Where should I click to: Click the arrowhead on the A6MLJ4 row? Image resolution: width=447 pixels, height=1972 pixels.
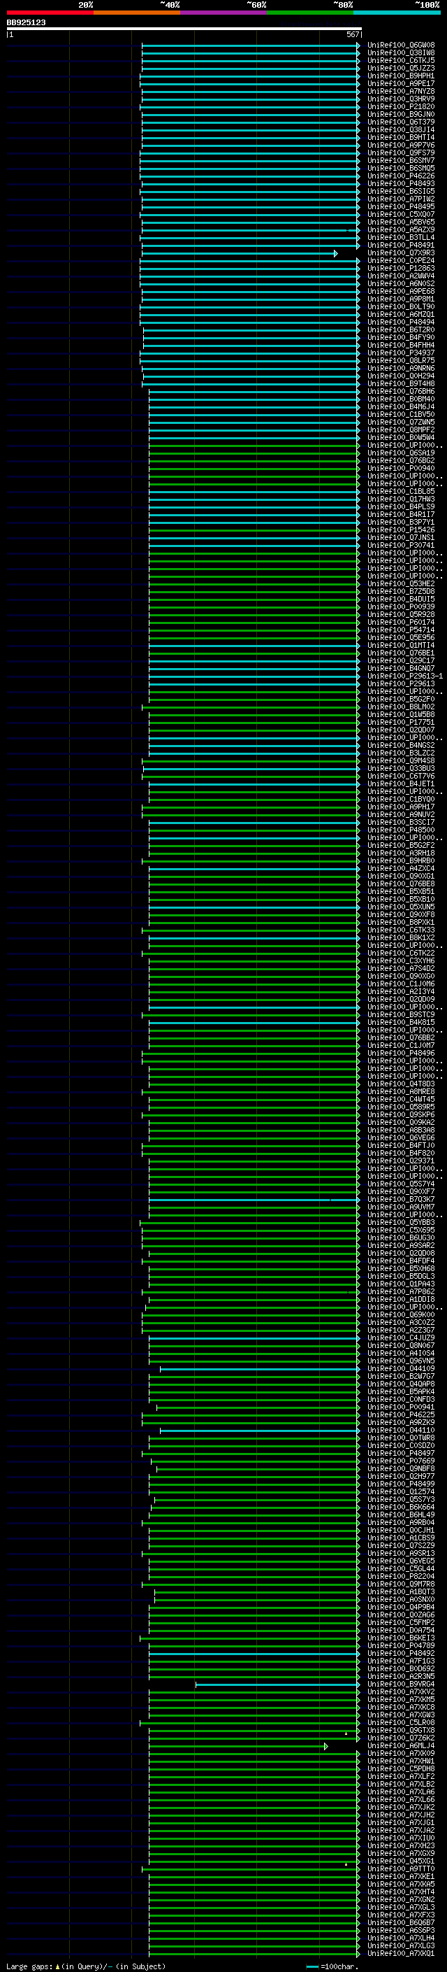tap(326, 1747)
